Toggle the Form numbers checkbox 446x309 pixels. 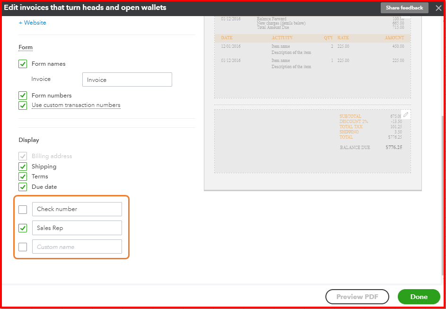(x=23, y=95)
